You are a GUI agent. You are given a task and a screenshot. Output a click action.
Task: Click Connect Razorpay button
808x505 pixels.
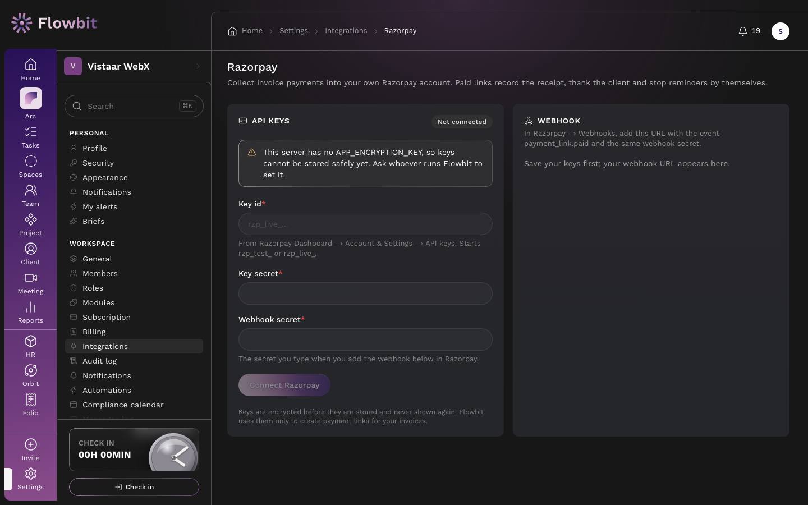(284, 385)
